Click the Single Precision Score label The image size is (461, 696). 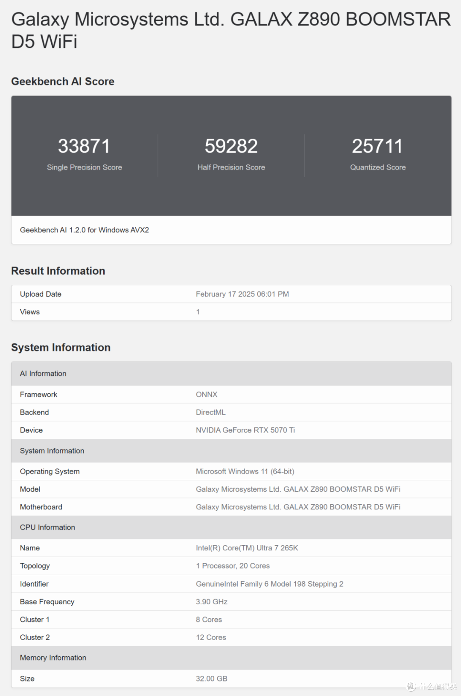[85, 167]
